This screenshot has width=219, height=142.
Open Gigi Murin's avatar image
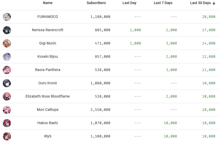click(7, 43)
